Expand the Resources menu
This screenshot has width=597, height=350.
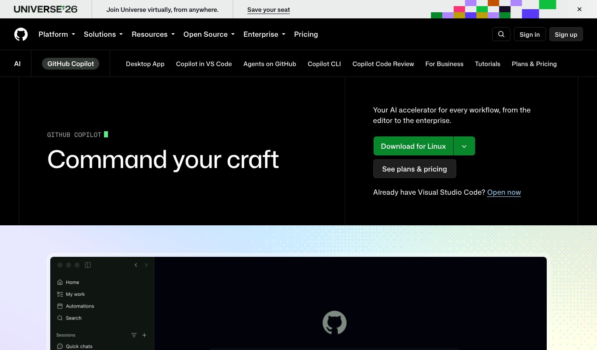(153, 34)
